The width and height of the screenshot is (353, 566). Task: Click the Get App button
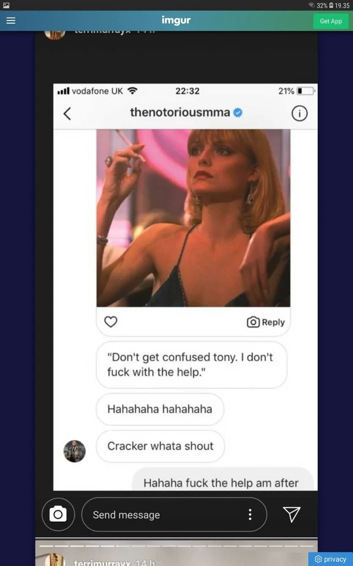(x=330, y=21)
